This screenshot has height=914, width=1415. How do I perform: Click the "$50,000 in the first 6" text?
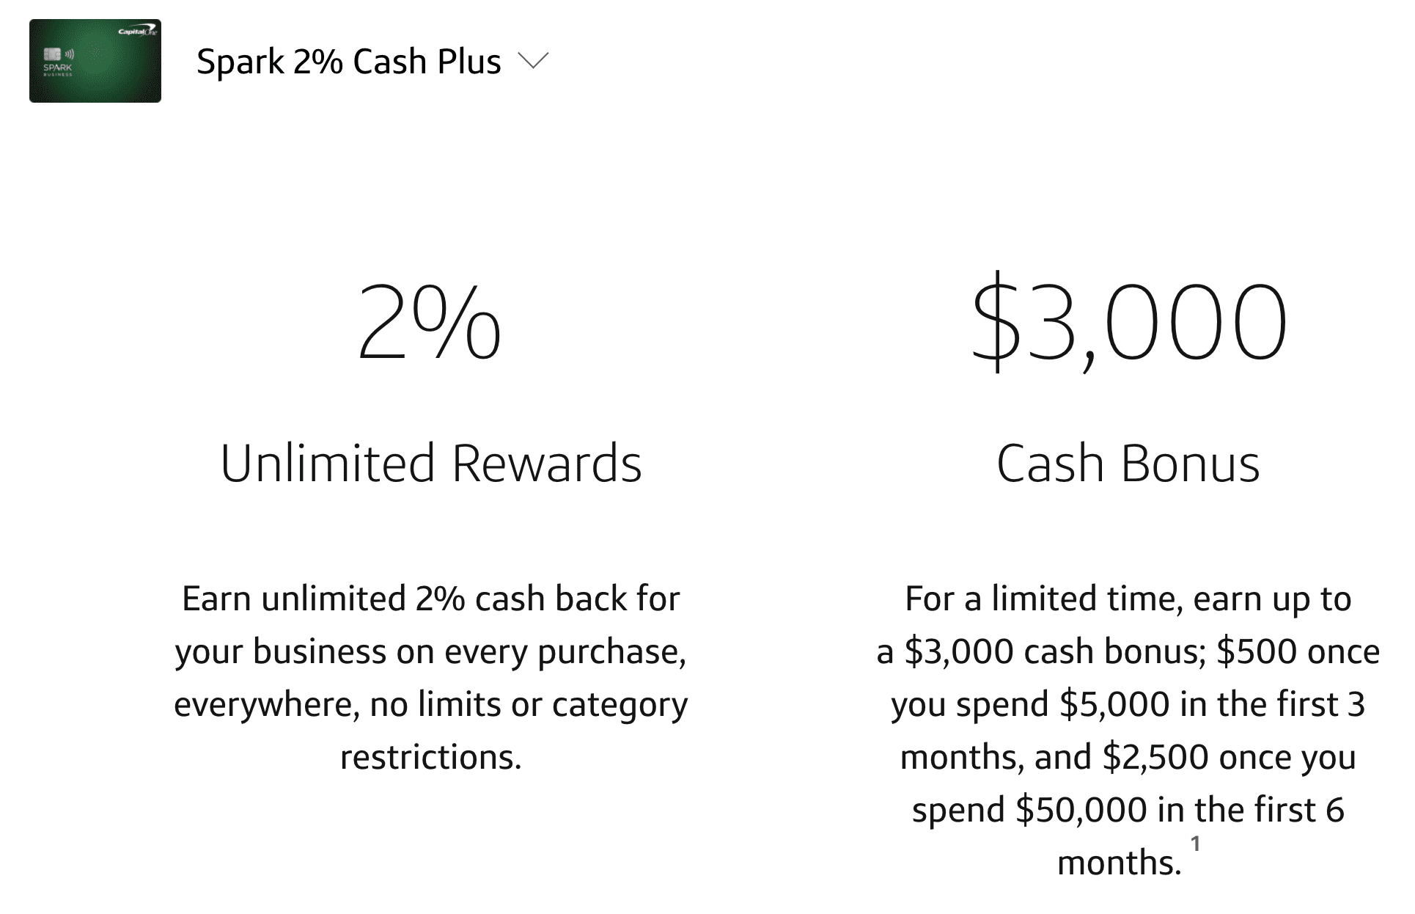point(1180,810)
